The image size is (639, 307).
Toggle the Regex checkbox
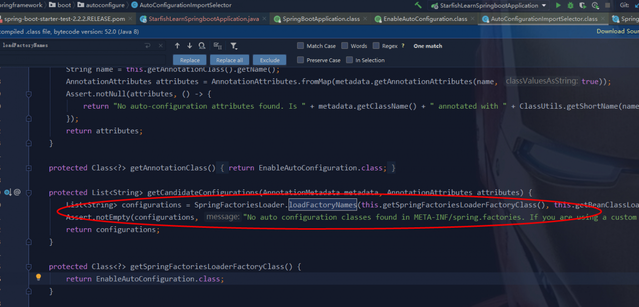[376, 46]
